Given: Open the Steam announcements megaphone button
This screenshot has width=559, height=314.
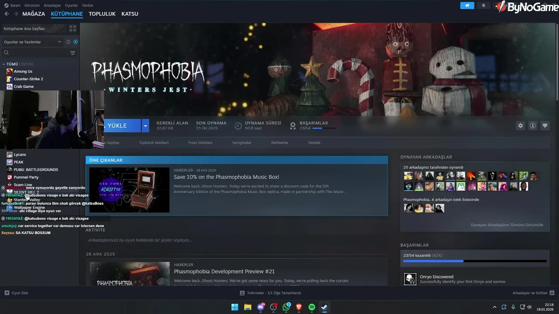Looking at the screenshot, I should [x=467, y=6].
